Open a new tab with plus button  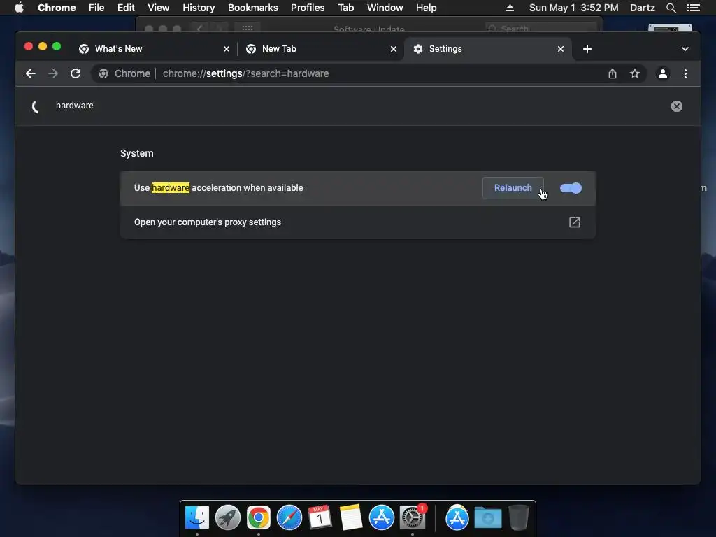(587, 49)
